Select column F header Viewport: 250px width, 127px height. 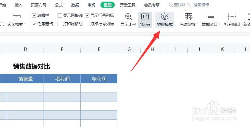(x=99, y=49)
